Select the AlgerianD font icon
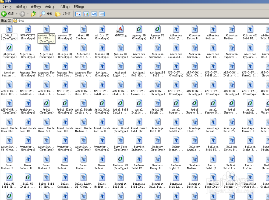The height and width of the screenshot is (200, 269). 47,47
